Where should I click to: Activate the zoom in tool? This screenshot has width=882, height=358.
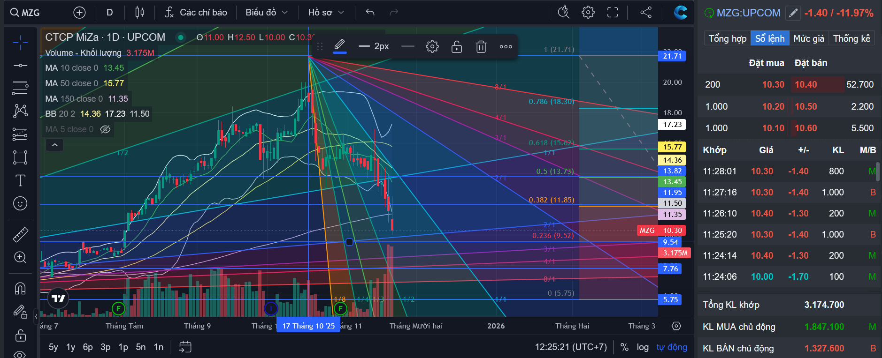20,257
